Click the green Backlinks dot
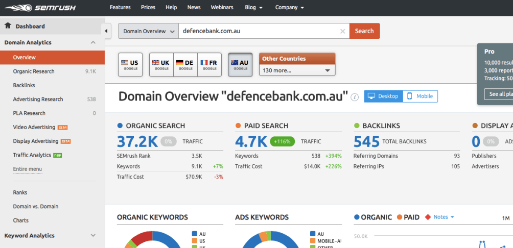513x248 pixels. [357, 126]
